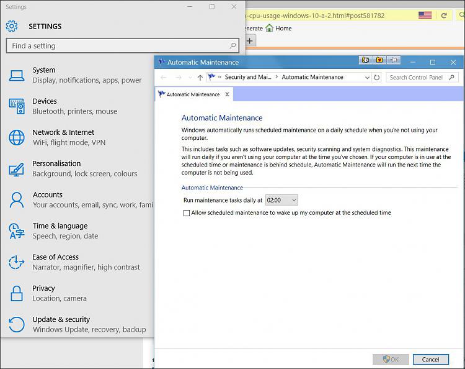This screenshot has width=465, height=369.
Task: Open Privacy settings label
Action: [43, 288]
